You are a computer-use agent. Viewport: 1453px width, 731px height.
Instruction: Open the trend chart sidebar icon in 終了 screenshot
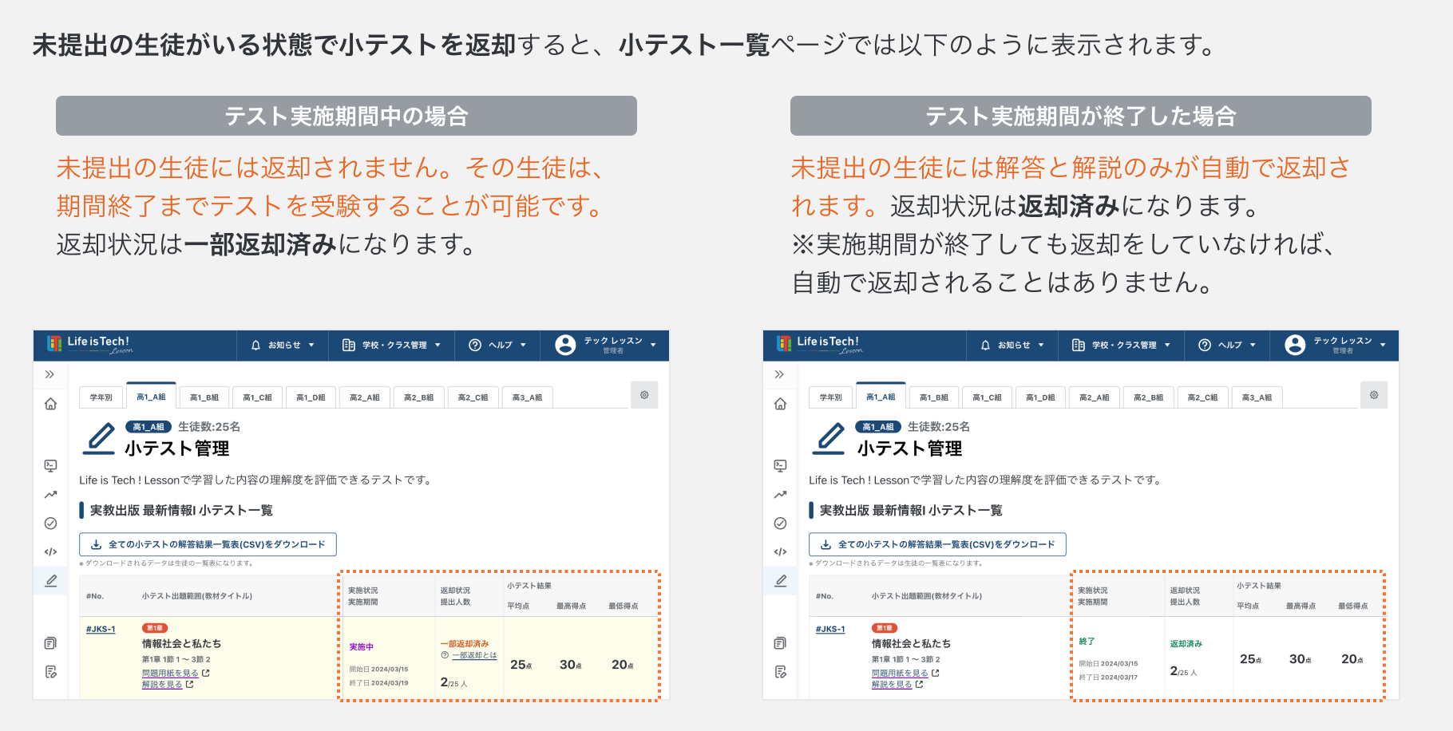click(780, 495)
